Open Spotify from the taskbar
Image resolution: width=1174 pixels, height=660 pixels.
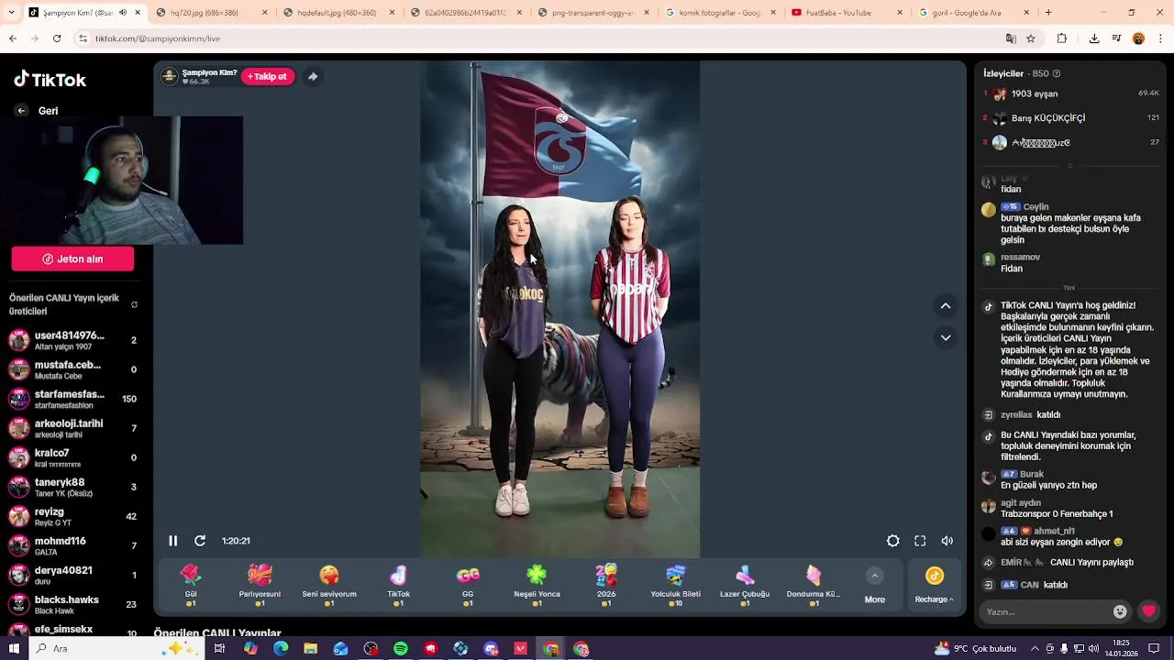click(401, 648)
